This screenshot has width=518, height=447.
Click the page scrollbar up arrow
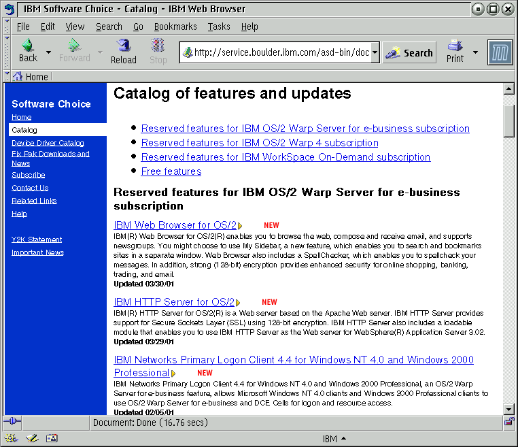click(x=508, y=88)
